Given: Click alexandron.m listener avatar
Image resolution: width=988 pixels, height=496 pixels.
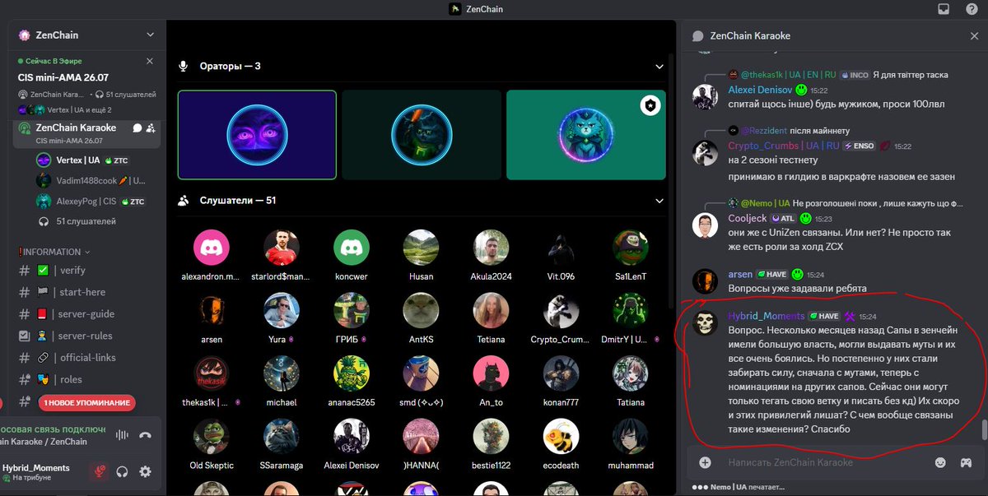Looking at the screenshot, I should (210, 247).
